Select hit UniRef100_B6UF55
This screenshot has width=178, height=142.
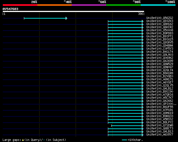click(x=160, y=107)
